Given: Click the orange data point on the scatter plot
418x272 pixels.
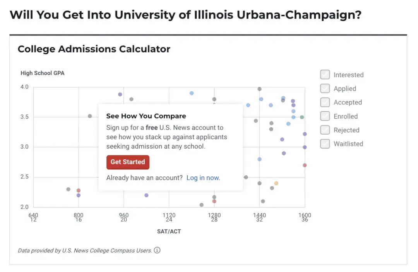Looking at the screenshot, I should tap(276, 183).
